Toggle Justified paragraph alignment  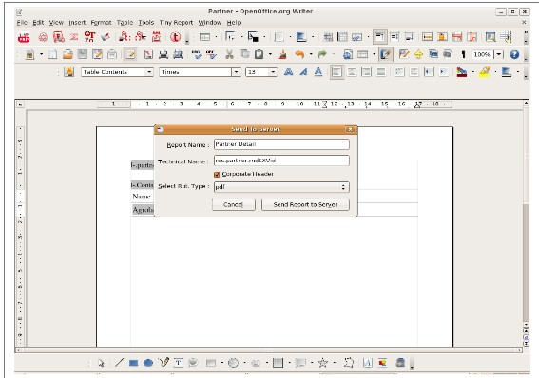381,72
